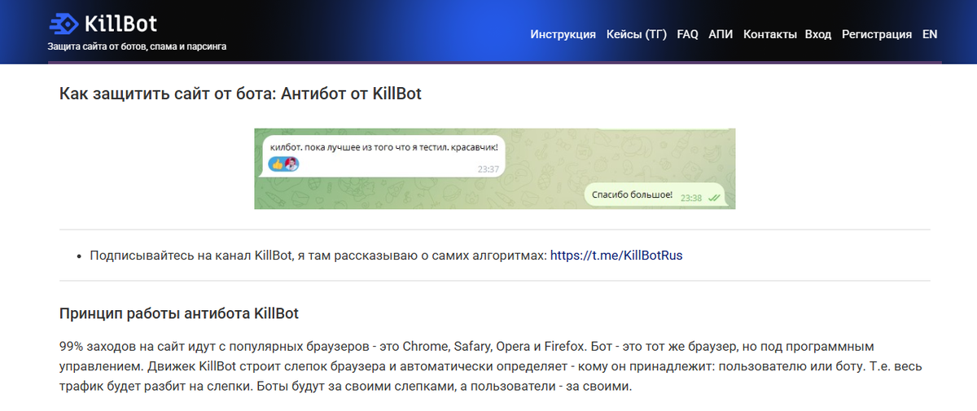The image size is (977, 411).
Task: Switch language to EN
Action: point(930,34)
